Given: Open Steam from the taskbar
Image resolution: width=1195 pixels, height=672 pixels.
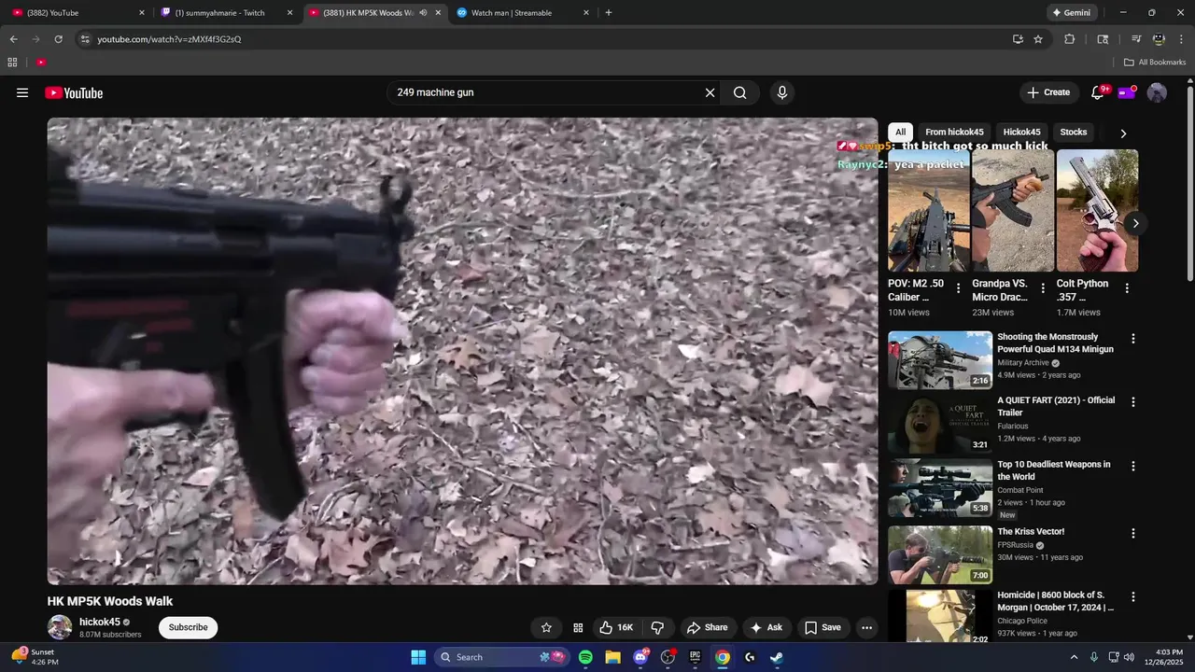Looking at the screenshot, I should pos(777,657).
